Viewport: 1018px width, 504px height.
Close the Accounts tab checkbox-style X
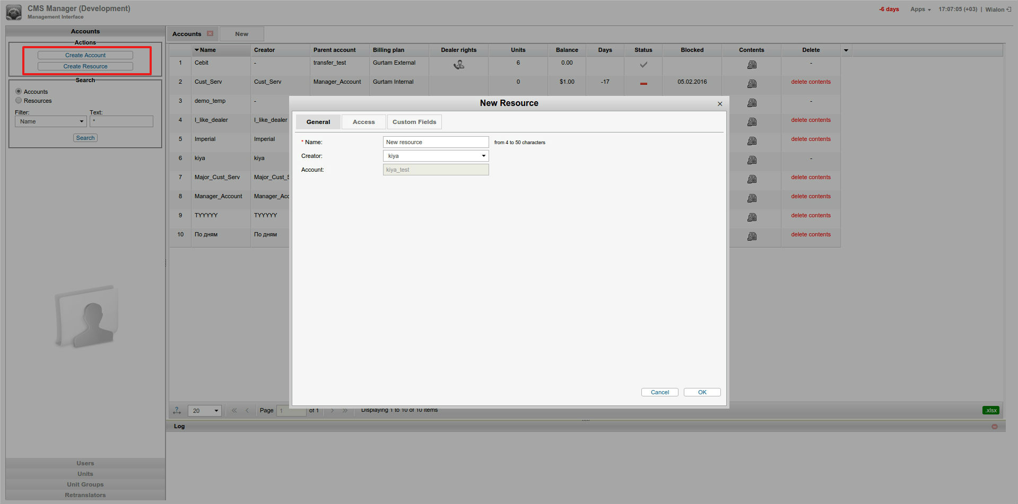pyautogui.click(x=210, y=33)
